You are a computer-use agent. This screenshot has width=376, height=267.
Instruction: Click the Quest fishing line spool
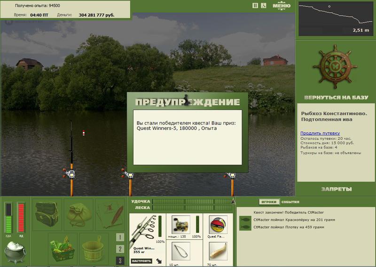pyautogui.click(x=218, y=224)
